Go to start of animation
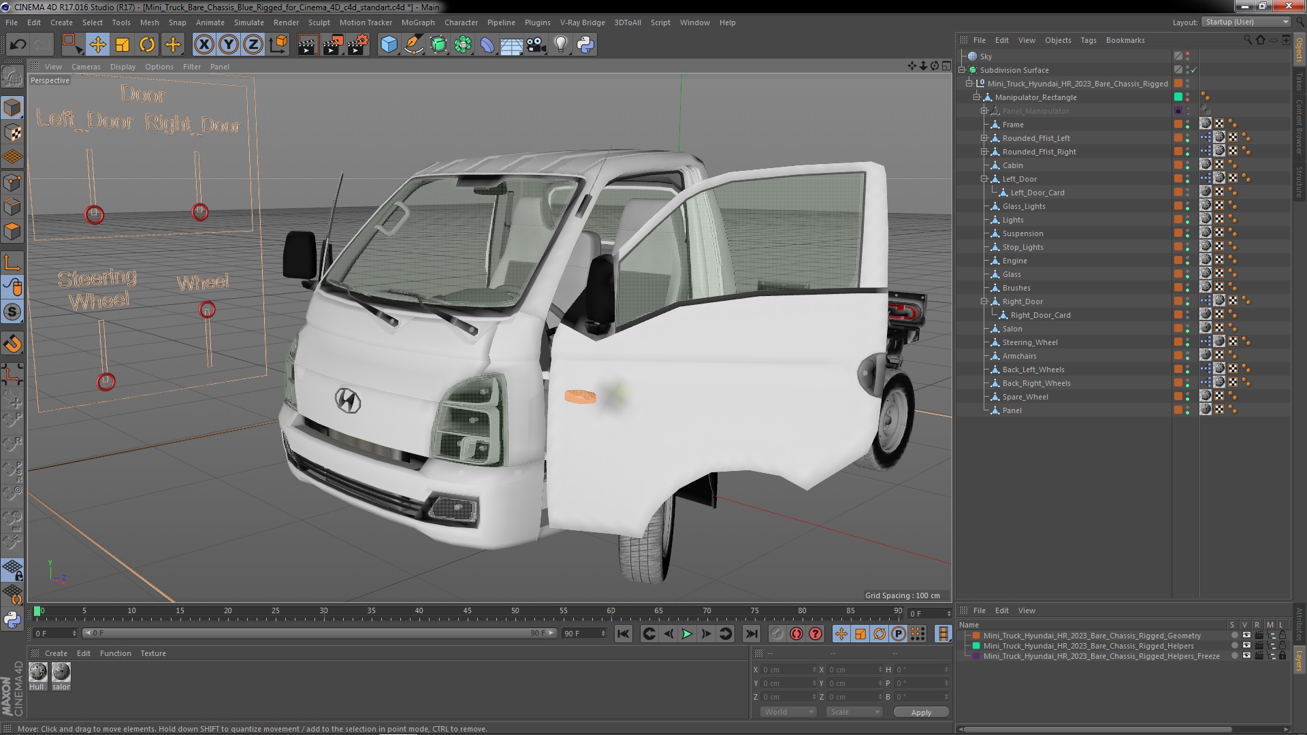The image size is (1307, 735). (x=623, y=634)
